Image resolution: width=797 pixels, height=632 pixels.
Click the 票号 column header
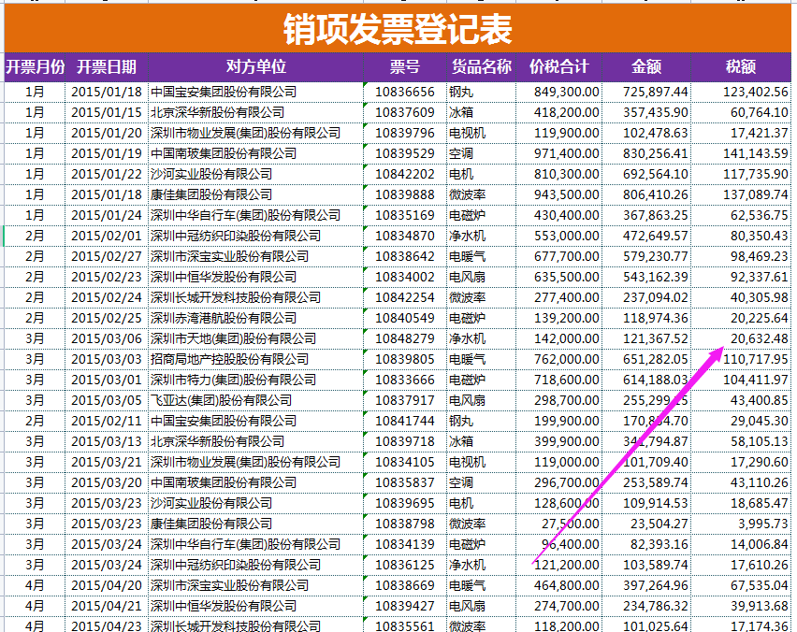(x=405, y=67)
